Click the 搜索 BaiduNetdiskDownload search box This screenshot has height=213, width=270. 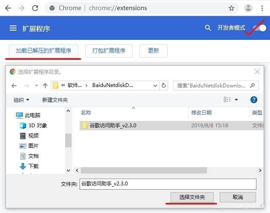(215, 86)
